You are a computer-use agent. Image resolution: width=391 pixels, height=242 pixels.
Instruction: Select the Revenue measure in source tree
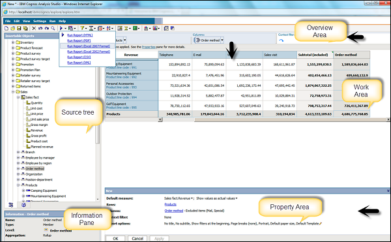pyautogui.click(x=36, y=130)
